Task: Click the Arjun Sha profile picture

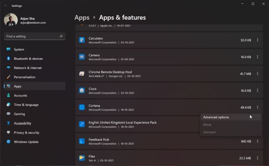Action: (x=11, y=20)
